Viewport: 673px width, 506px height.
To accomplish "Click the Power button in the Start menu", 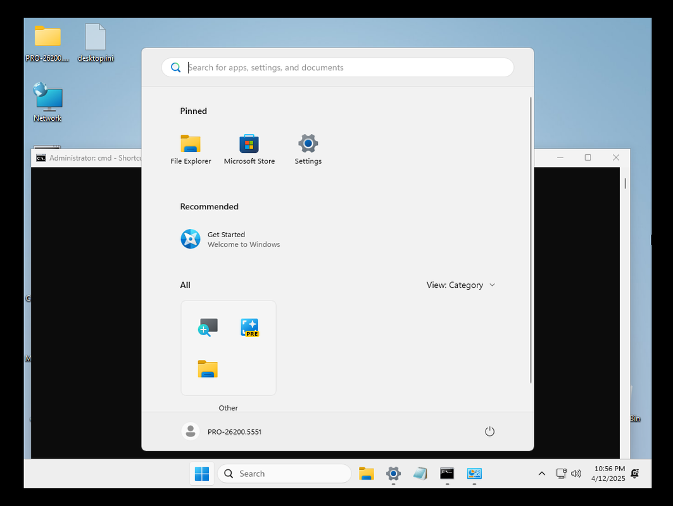I will (x=489, y=431).
